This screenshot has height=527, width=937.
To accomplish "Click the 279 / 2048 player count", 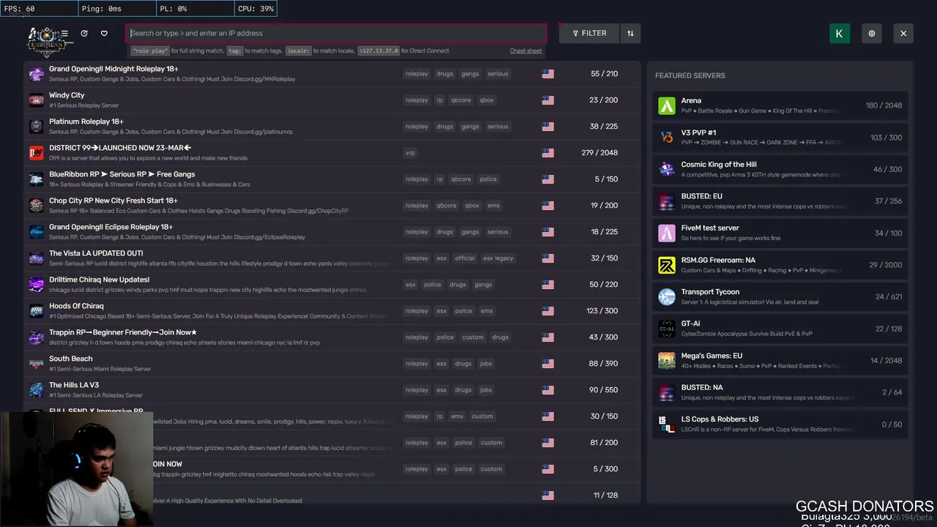I will coord(599,153).
